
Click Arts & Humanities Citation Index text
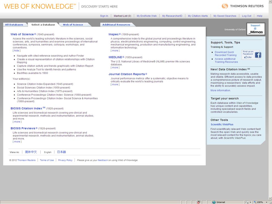coord(45,91)
